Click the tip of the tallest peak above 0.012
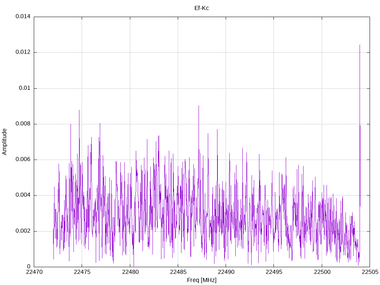The image size is (380, 285). click(360, 45)
